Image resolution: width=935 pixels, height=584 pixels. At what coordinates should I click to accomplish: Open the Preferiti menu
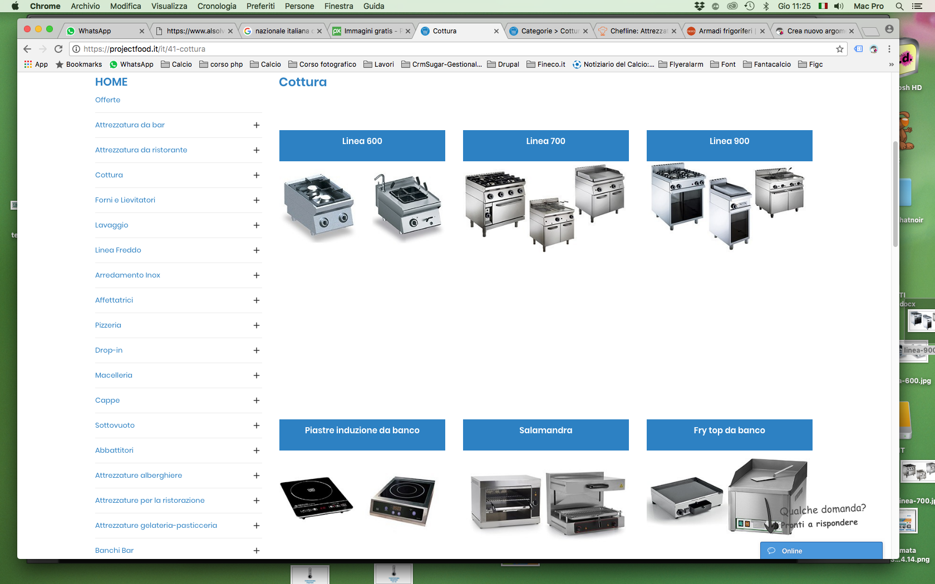coord(261,6)
